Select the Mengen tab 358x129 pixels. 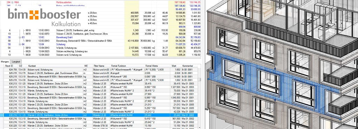click(x=5, y=62)
